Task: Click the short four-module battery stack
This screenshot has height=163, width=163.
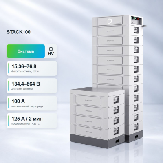Action: (x=97, y=117)
